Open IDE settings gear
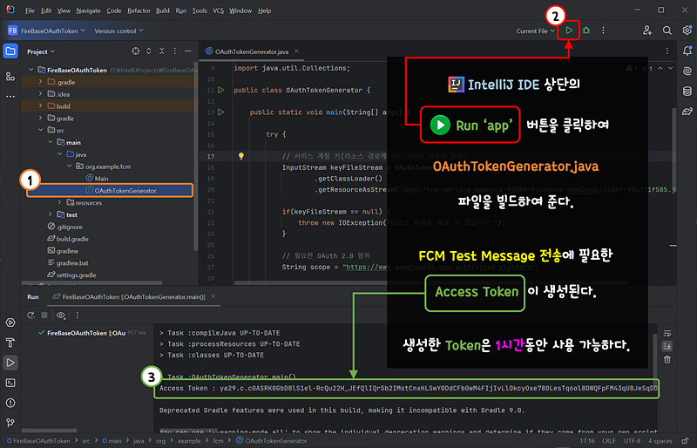The height and width of the screenshot is (448, 697). coord(687,31)
